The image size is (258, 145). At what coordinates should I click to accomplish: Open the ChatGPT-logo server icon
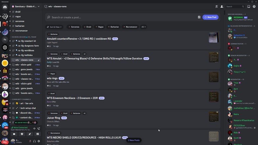tap(5, 47)
